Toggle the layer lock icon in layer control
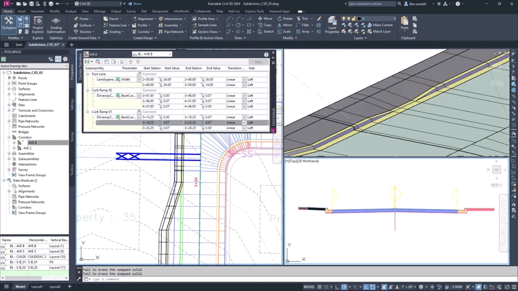 [354, 19]
